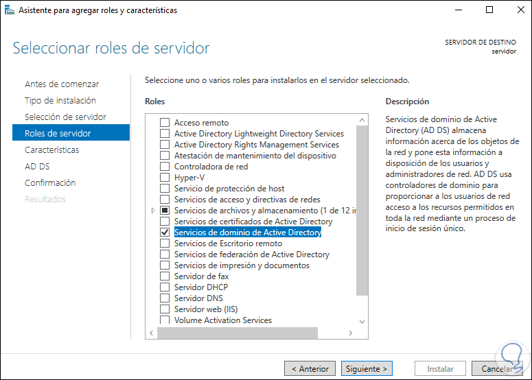Image resolution: width=532 pixels, height=380 pixels.
Task: Click the Anterior button
Action: (310, 368)
